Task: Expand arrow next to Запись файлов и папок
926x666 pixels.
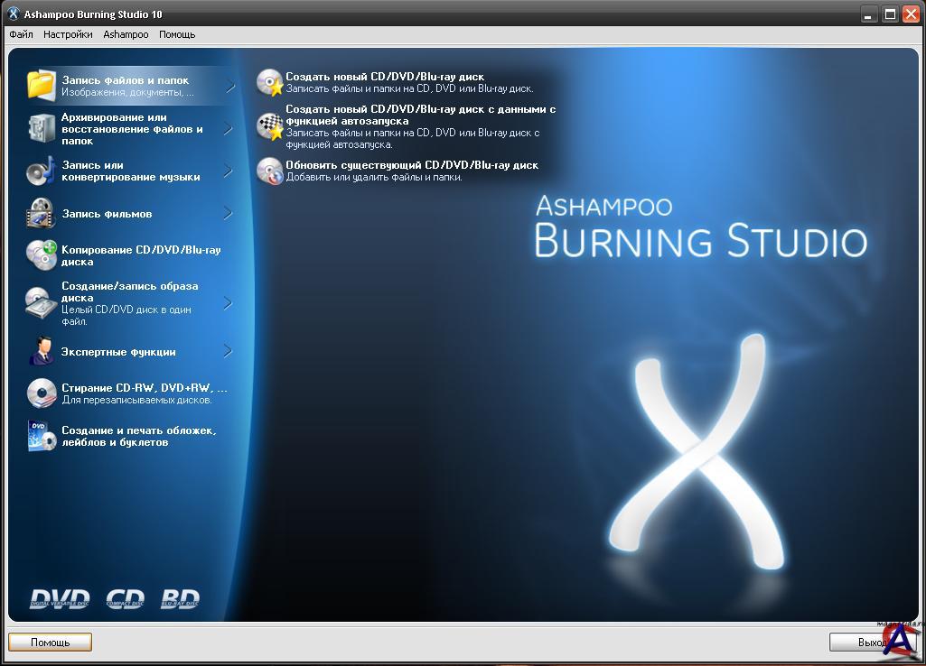Action: (229, 86)
